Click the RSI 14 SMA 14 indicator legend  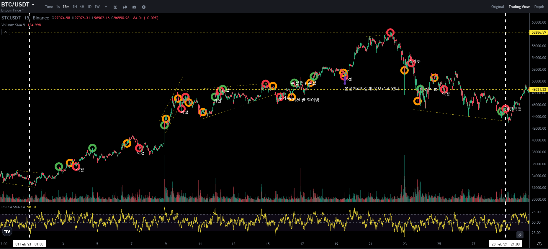tap(13, 207)
